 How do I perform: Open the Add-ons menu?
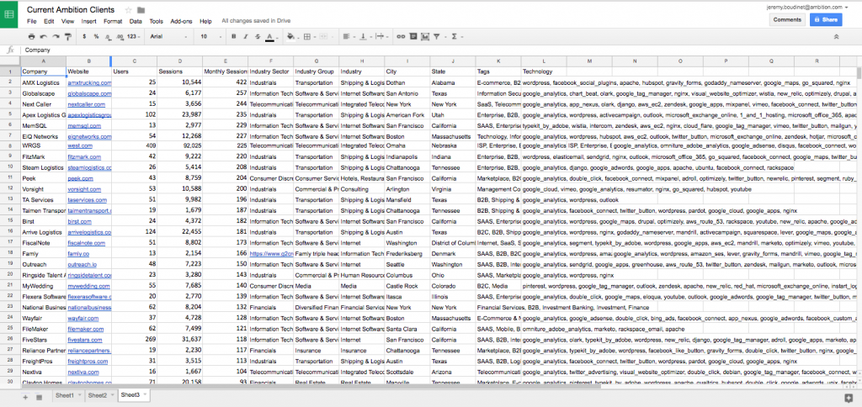point(182,21)
